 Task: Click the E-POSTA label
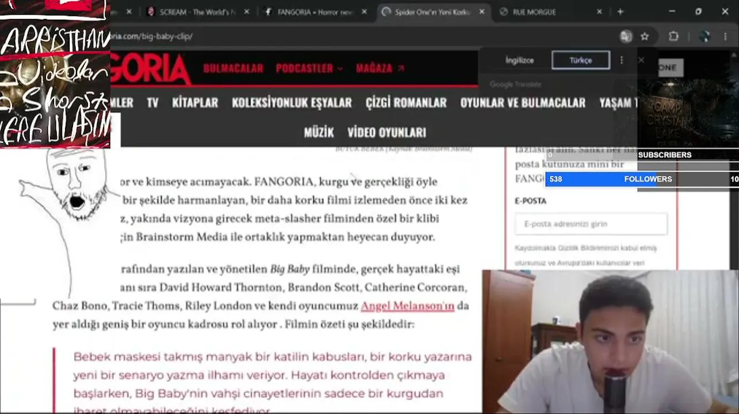pyautogui.click(x=531, y=201)
